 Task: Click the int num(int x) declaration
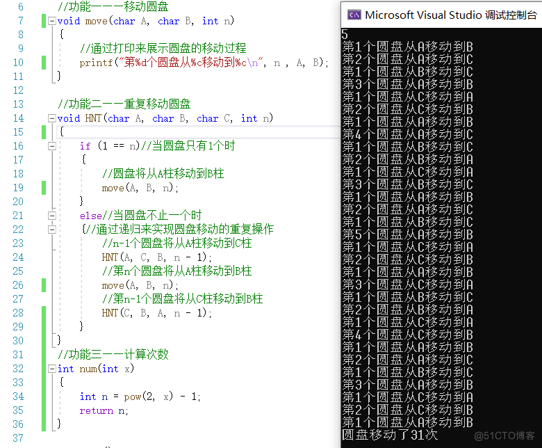tap(96, 369)
